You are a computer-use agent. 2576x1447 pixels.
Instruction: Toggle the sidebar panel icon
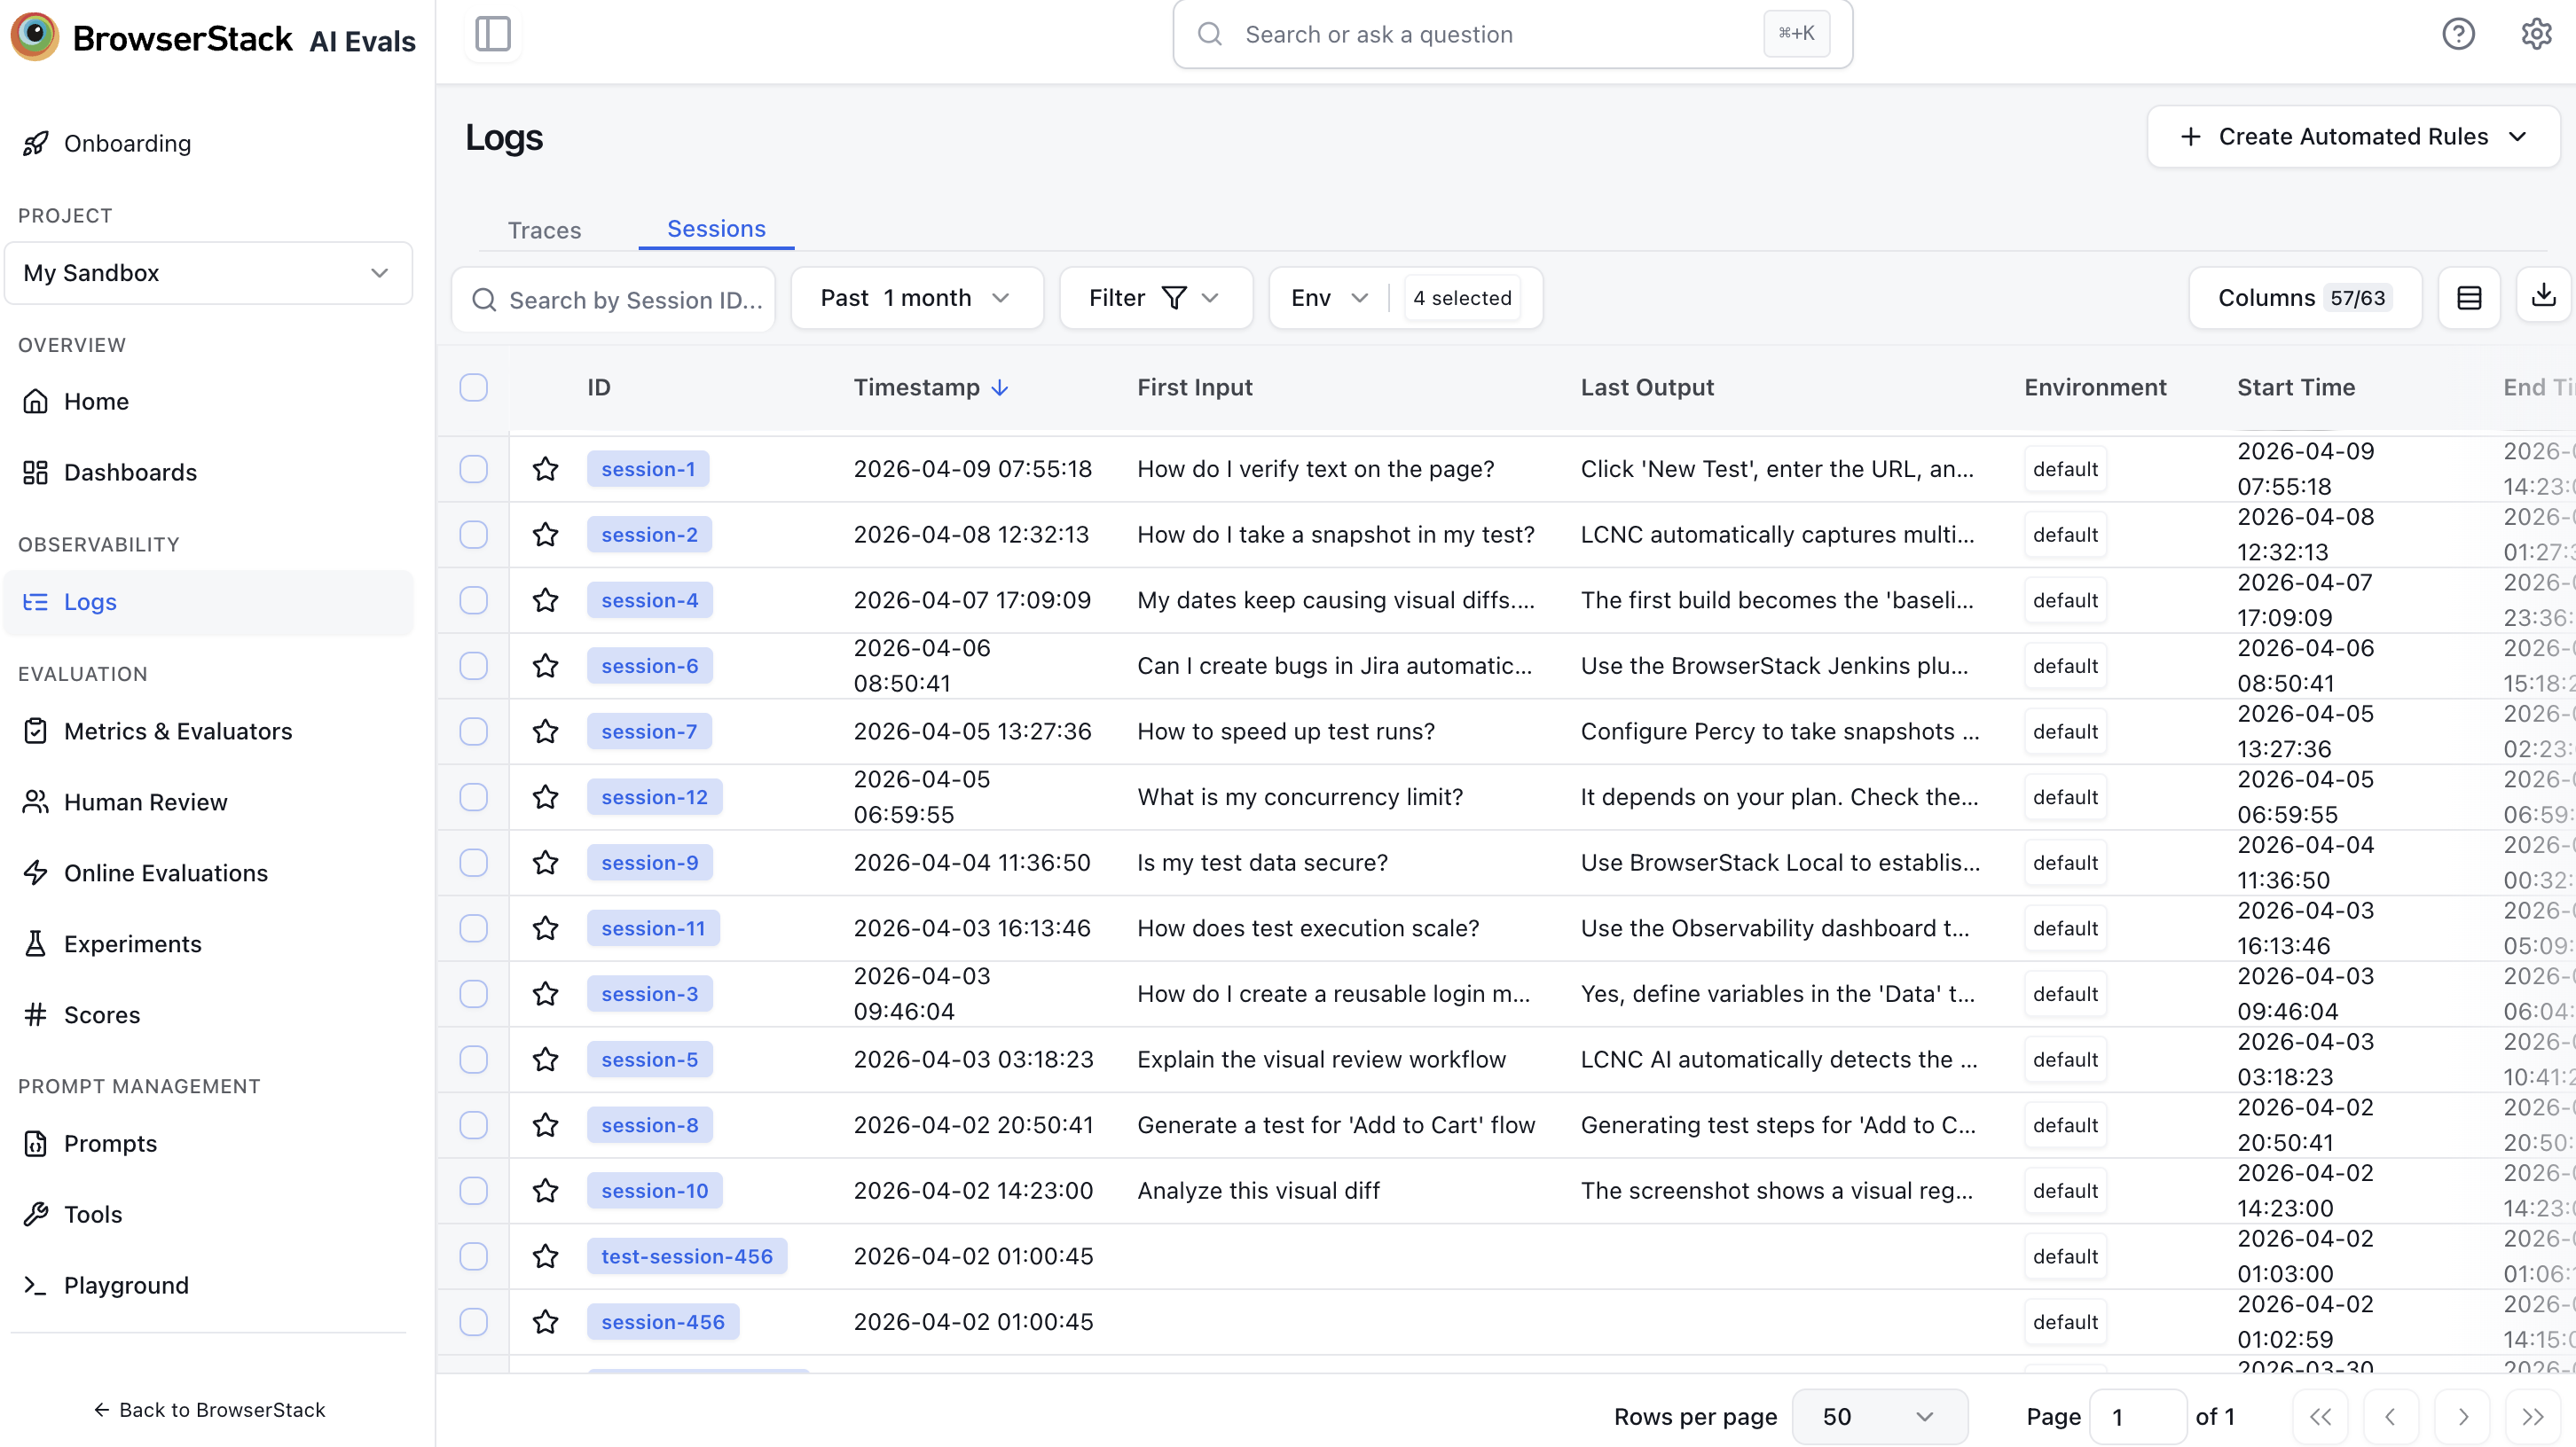point(492,34)
